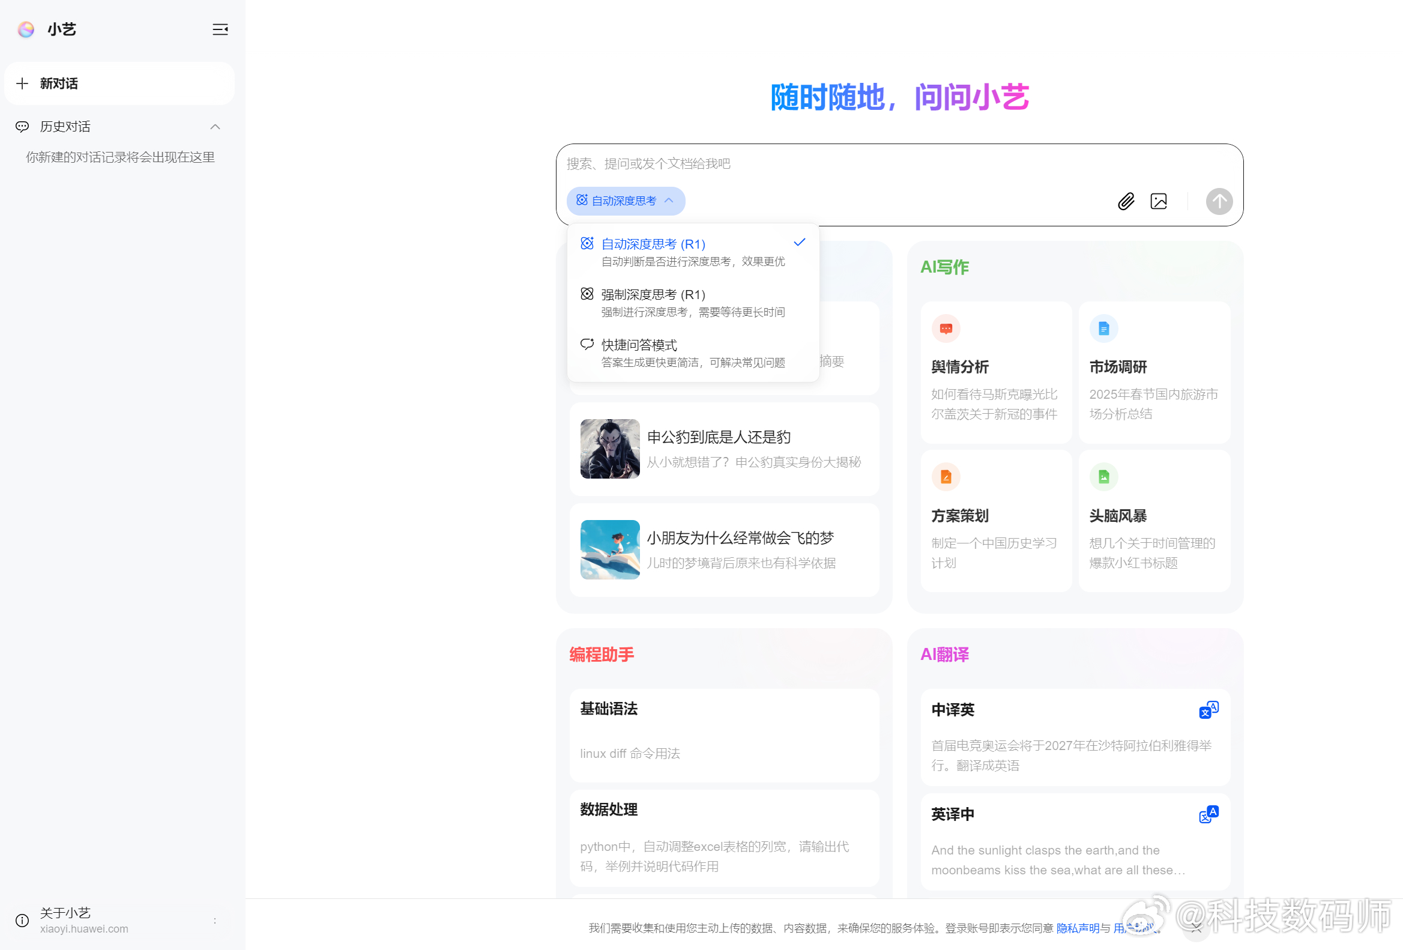
Task: Click the linux diff 命令用法 example text
Action: 630,753
